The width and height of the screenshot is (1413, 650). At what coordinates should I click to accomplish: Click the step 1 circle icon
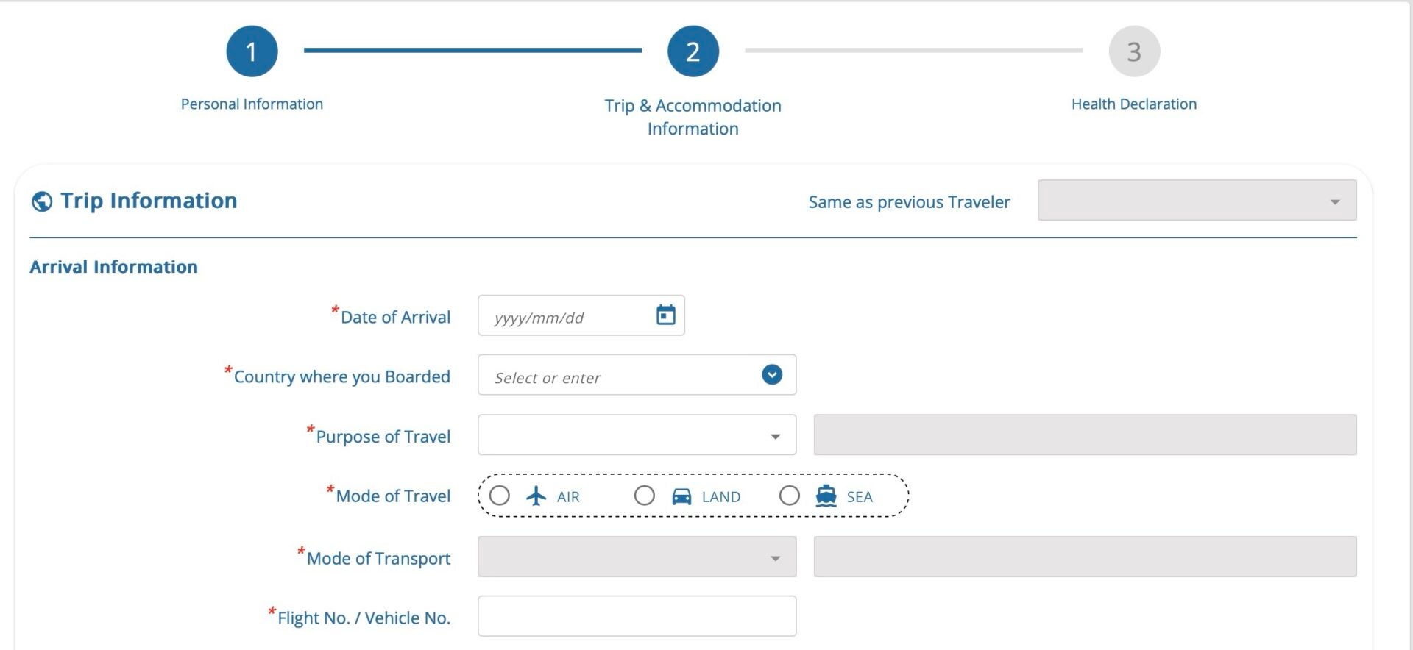pyautogui.click(x=252, y=51)
